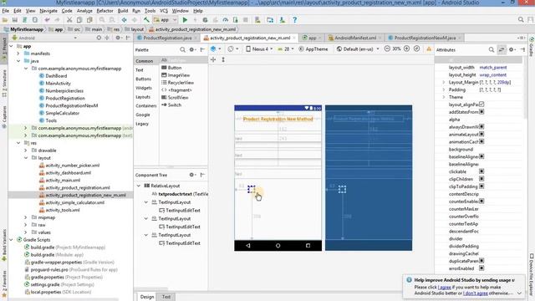The width and height of the screenshot is (535, 301).
Task: Click the warnings triangle icon in design toolbar
Action: tap(429, 49)
